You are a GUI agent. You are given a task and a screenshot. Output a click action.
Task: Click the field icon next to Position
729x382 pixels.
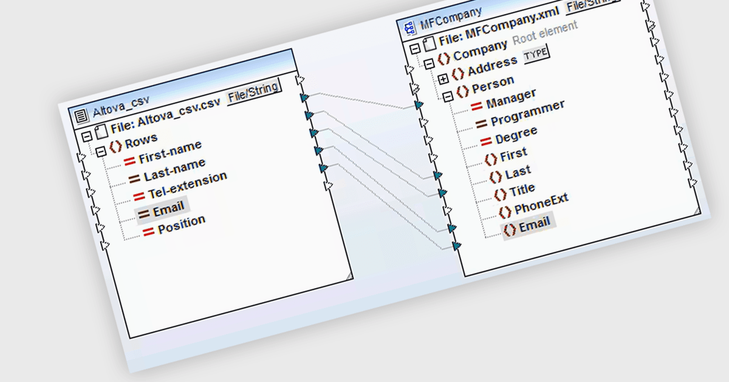[x=148, y=231]
